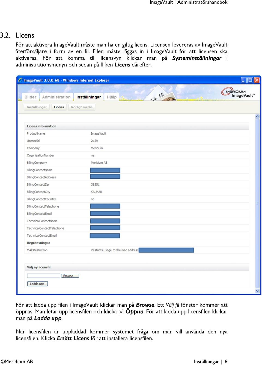Click the scrollbar down arrow
This screenshot has height=365, width=262.
257,291
